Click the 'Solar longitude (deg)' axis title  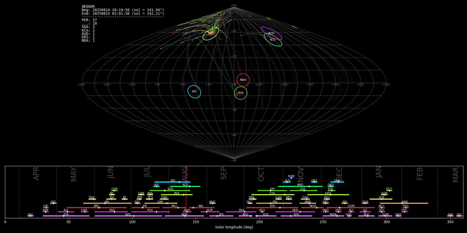click(x=234, y=227)
